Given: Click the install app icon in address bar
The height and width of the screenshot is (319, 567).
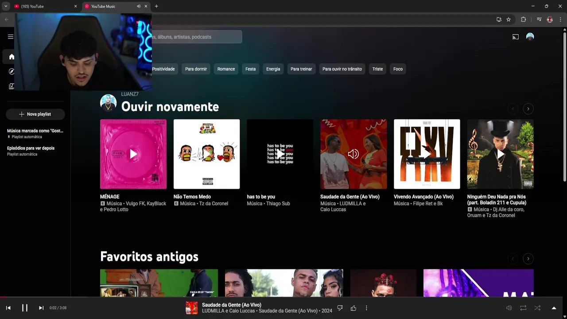Looking at the screenshot, I should tap(499, 19).
